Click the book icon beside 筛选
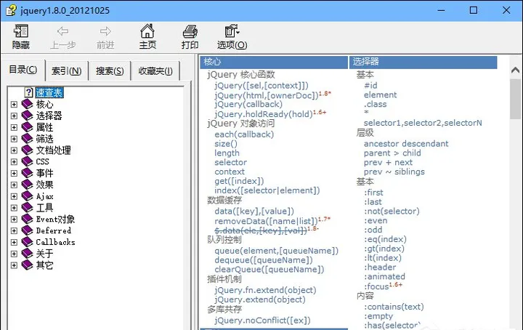Viewport: 523px width, 330px height. [28, 139]
